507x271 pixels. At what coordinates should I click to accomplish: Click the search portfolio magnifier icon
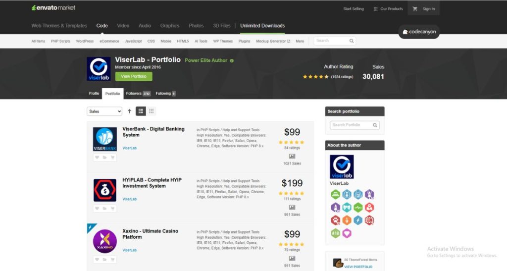[x=375, y=125]
